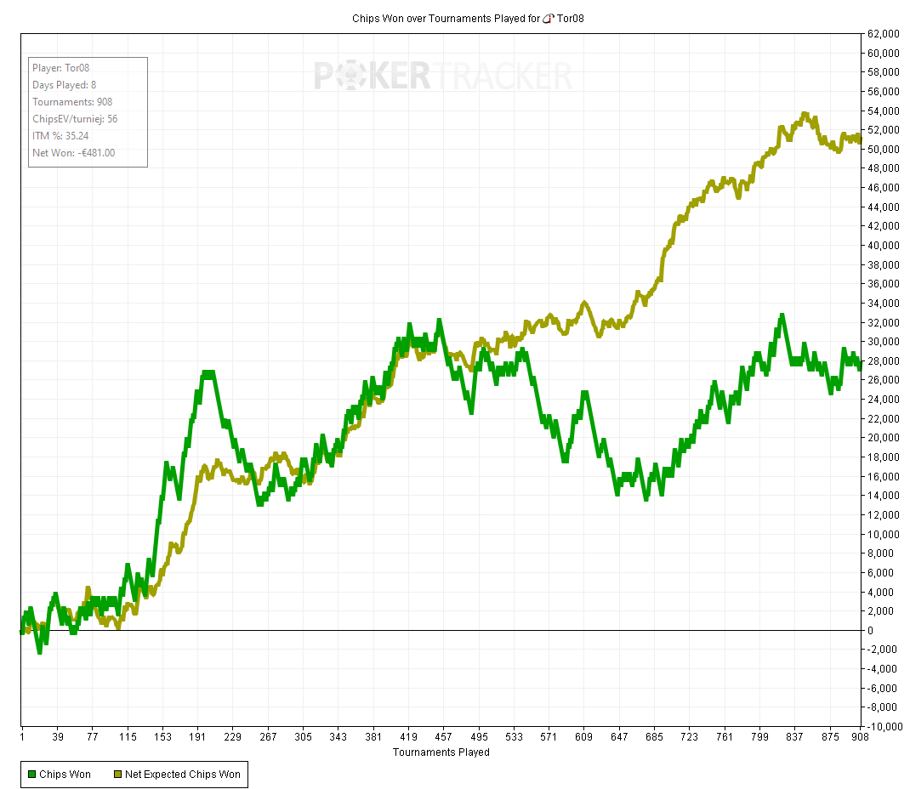Click the Net Won: -€481.00 stat

73,153
